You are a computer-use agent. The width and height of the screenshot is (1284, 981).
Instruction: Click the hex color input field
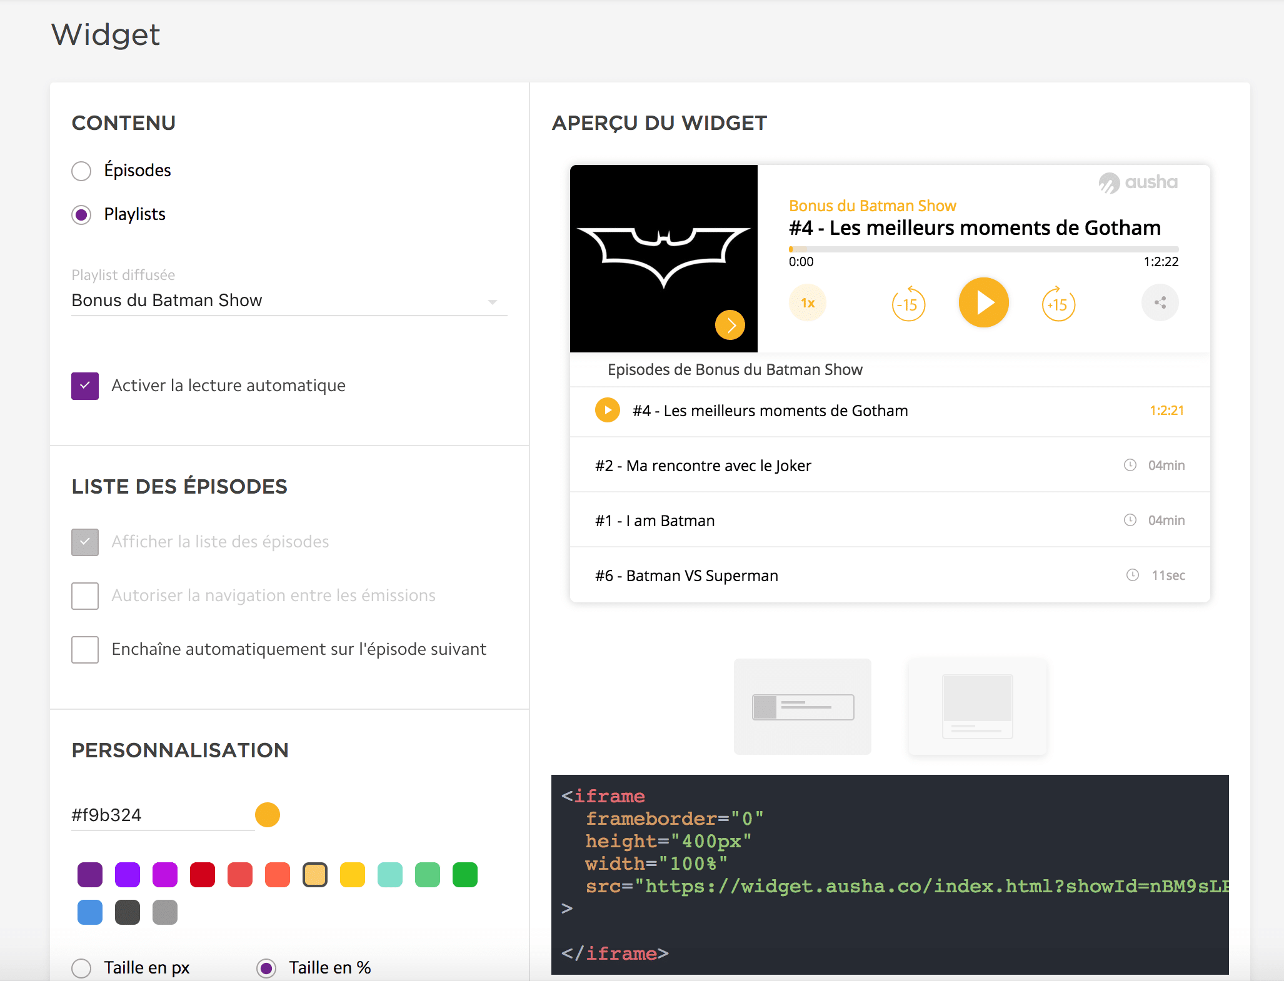pos(163,815)
